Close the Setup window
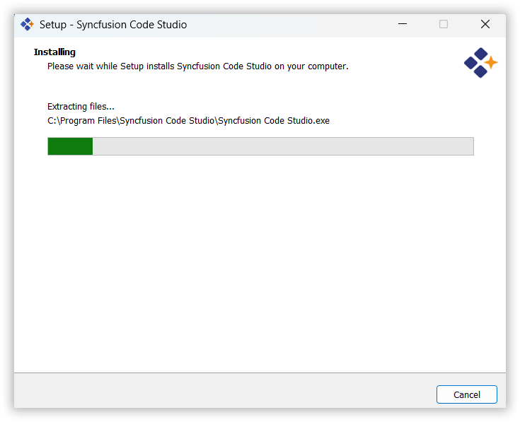 coord(485,24)
